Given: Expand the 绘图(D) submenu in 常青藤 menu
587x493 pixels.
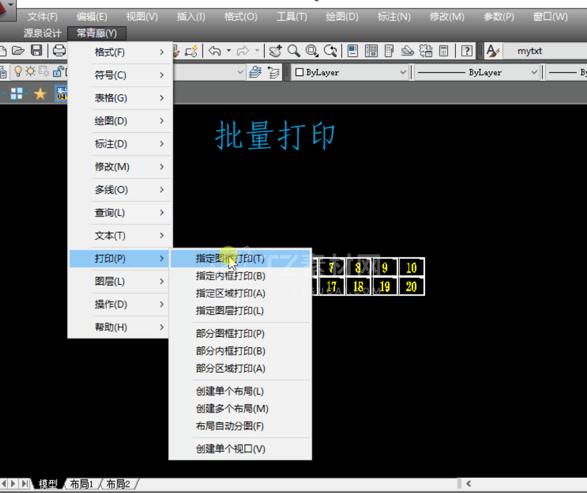Looking at the screenshot, I should pos(121,121).
